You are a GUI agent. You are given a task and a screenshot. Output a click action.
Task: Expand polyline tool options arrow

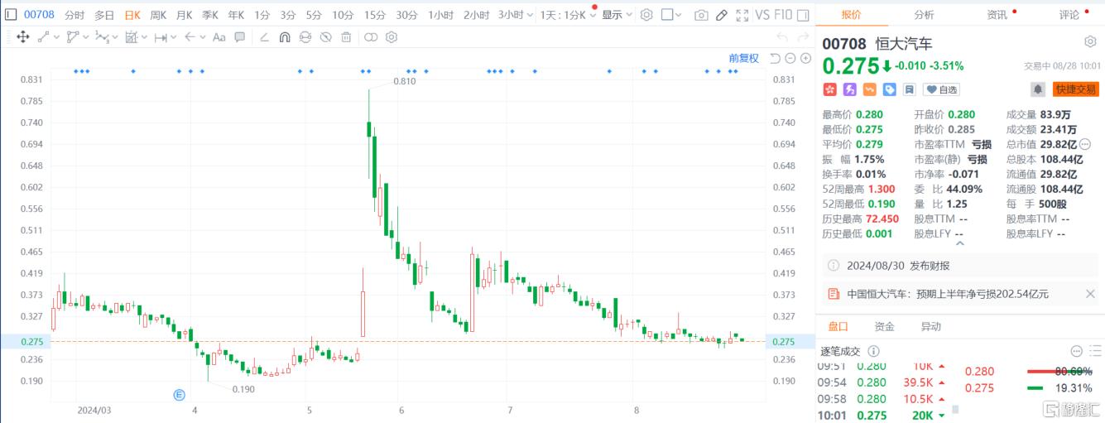(85, 37)
